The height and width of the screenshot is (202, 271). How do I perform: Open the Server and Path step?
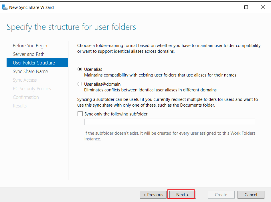pos(29,54)
